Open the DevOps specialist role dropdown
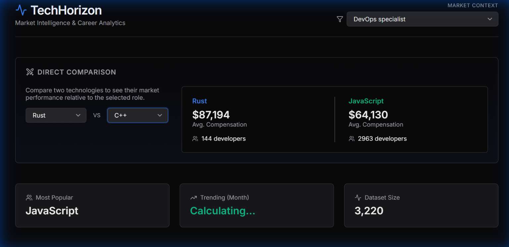This screenshot has height=247, width=509. coord(422,19)
